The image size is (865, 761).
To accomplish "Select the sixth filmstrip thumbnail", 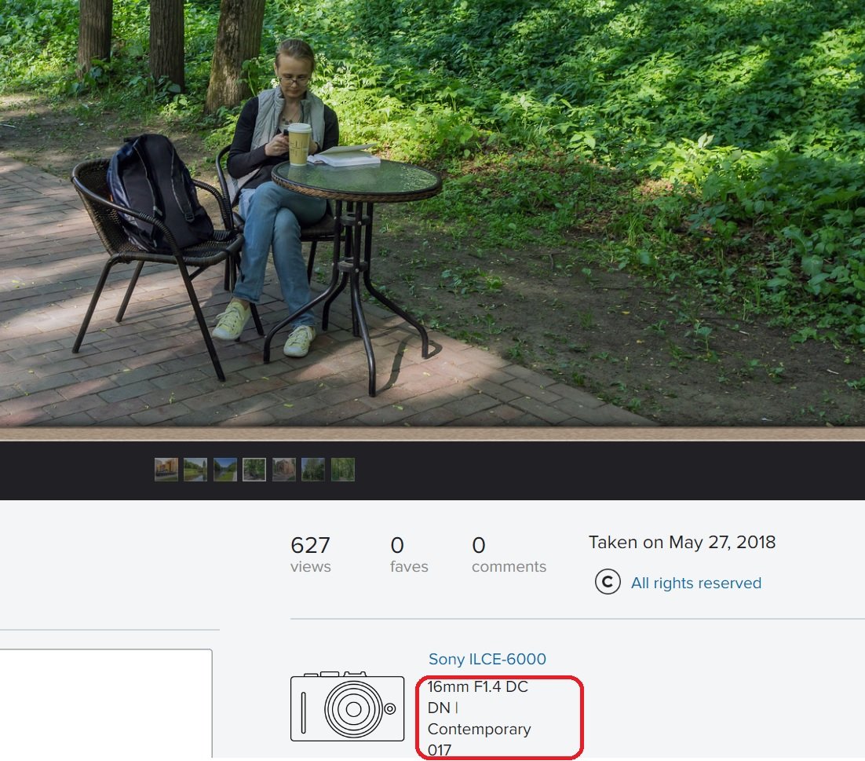I will point(313,470).
